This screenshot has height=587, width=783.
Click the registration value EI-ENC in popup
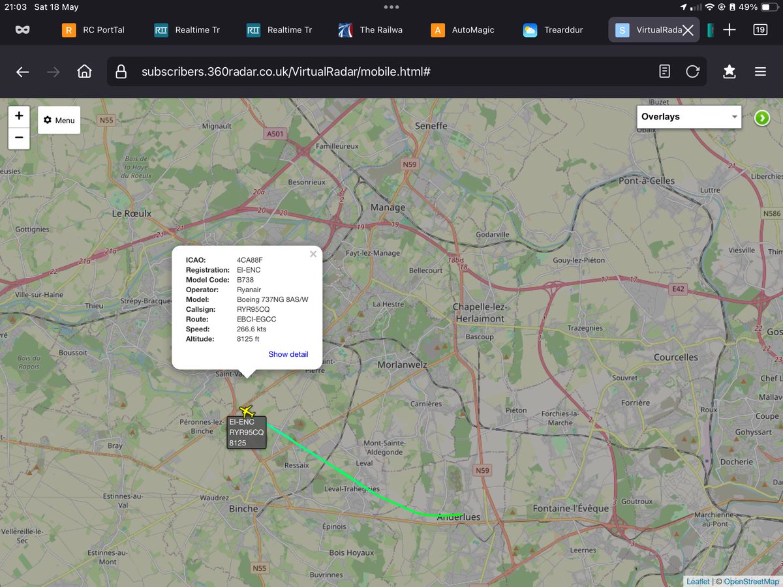tap(250, 270)
